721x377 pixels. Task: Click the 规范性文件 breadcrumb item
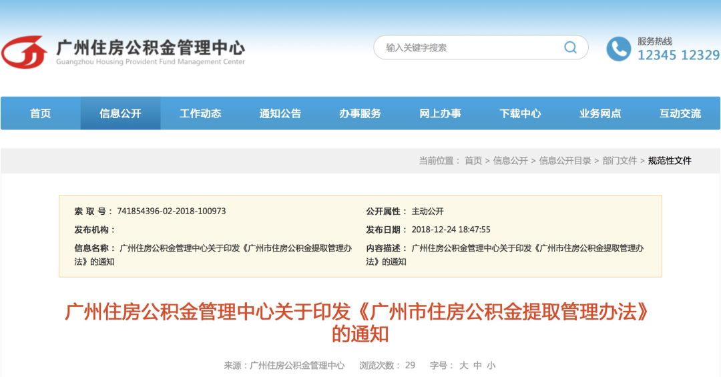click(670, 160)
